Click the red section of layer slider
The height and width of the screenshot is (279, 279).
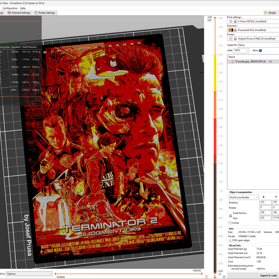click(215, 136)
